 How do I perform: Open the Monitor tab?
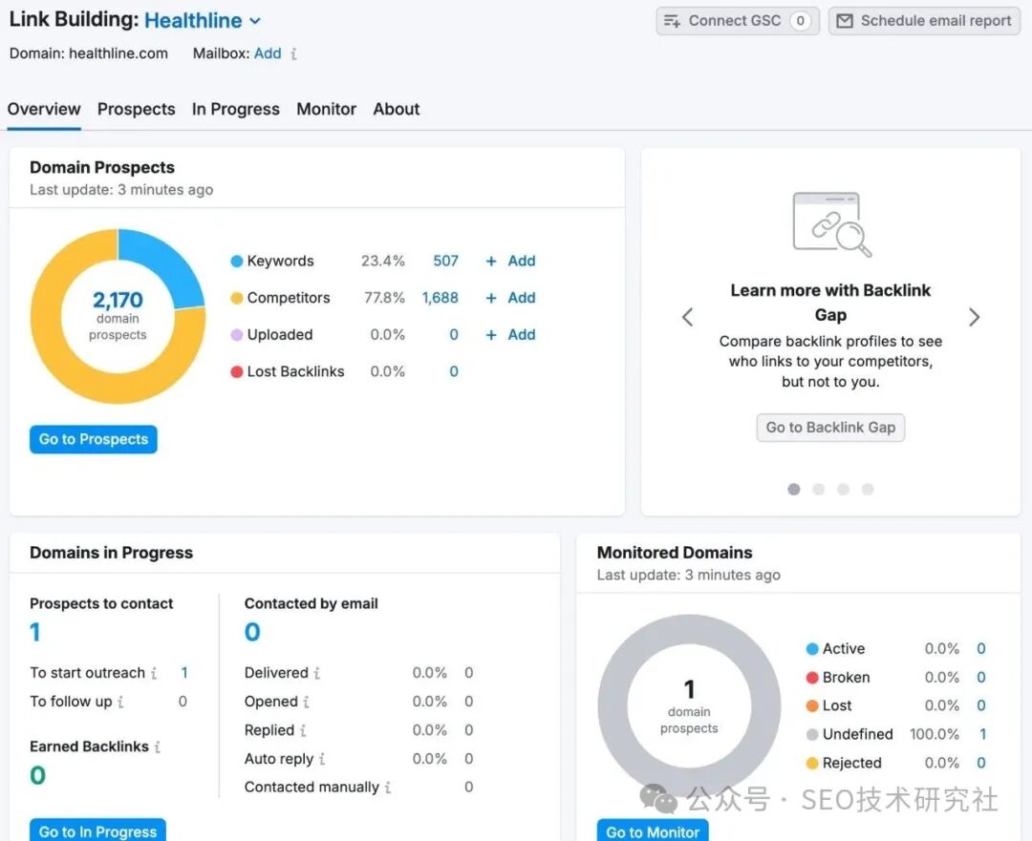click(x=327, y=109)
